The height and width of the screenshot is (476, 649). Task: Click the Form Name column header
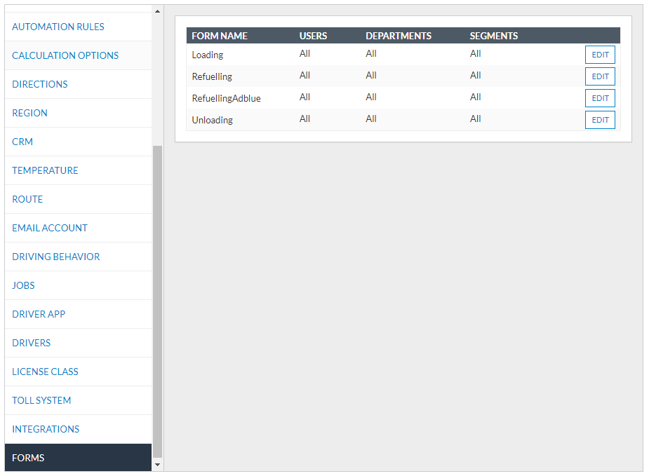220,36
